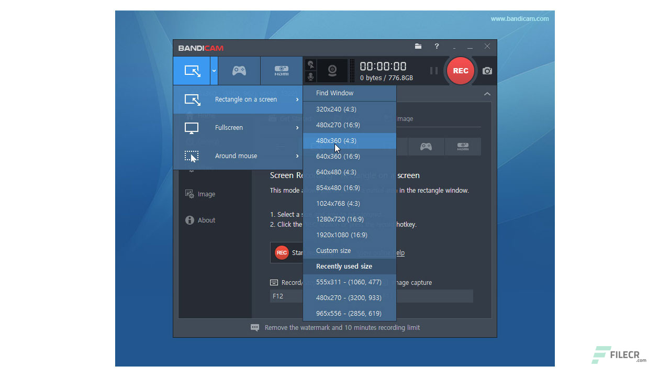The height and width of the screenshot is (377, 670).
Task: Click the HDMI icon in the Get Started panel
Action: pyautogui.click(x=463, y=147)
